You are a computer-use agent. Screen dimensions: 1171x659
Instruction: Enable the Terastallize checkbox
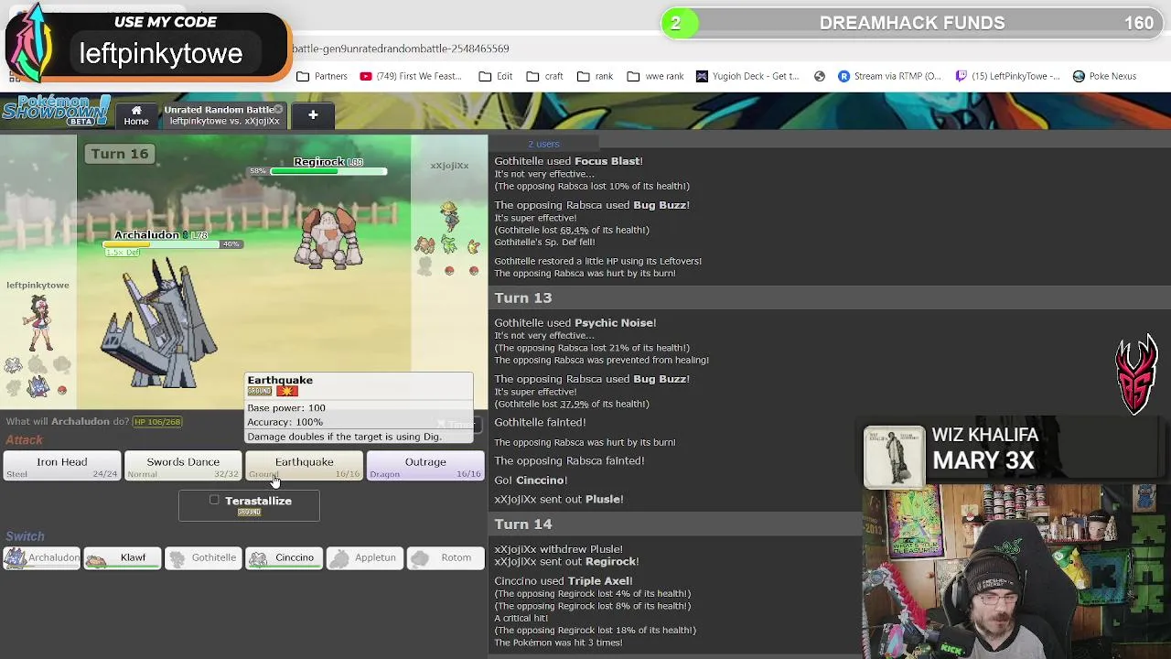click(214, 500)
